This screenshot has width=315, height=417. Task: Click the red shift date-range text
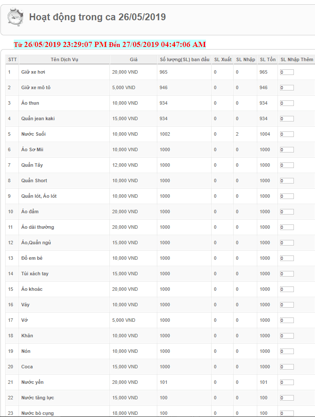tap(110, 44)
